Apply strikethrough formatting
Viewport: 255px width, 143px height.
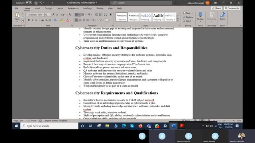click(43, 20)
